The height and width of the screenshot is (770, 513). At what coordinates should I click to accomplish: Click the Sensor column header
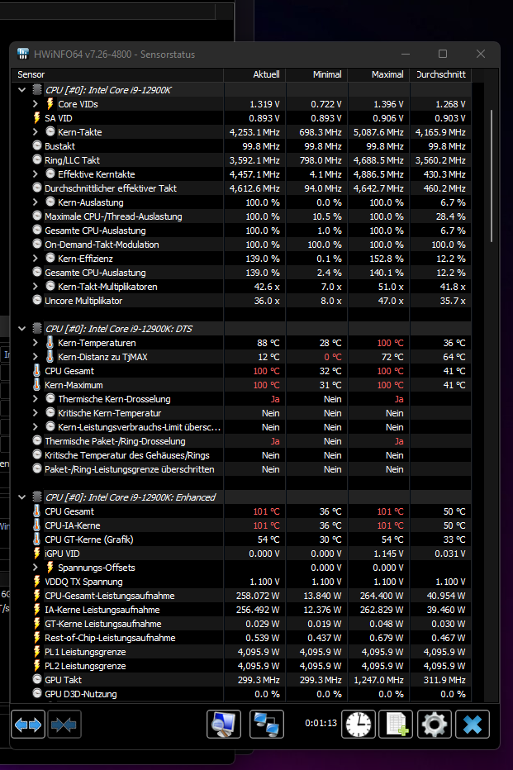[x=118, y=74]
